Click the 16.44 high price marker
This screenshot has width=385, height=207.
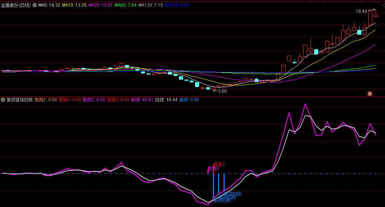pyautogui.click(x=361, y=11)
